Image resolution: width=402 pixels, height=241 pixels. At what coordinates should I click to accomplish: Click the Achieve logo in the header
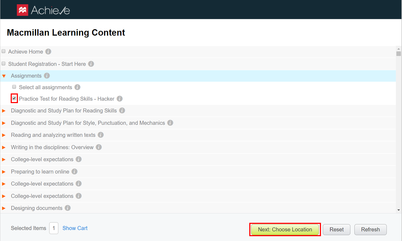43,9
